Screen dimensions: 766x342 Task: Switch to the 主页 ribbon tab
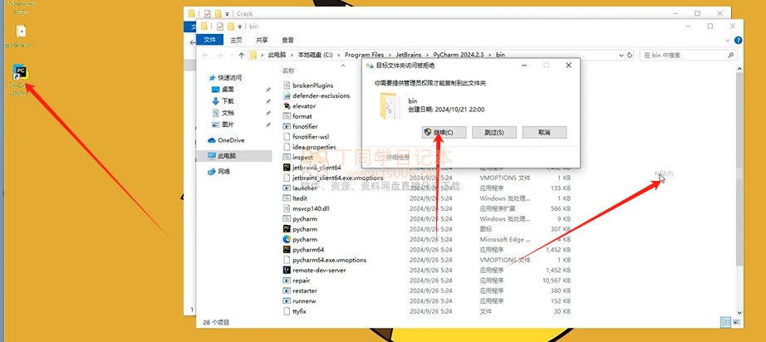(236, 40)
